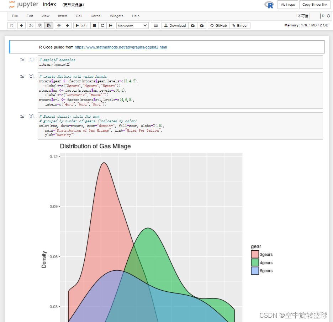Paste cells below icon

pyautogui.click(x=49, y=26)
